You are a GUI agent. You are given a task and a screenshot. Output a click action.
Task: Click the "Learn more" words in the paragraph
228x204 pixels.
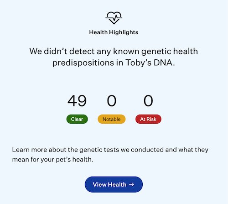pyautogui.click(x=30, y=150)
